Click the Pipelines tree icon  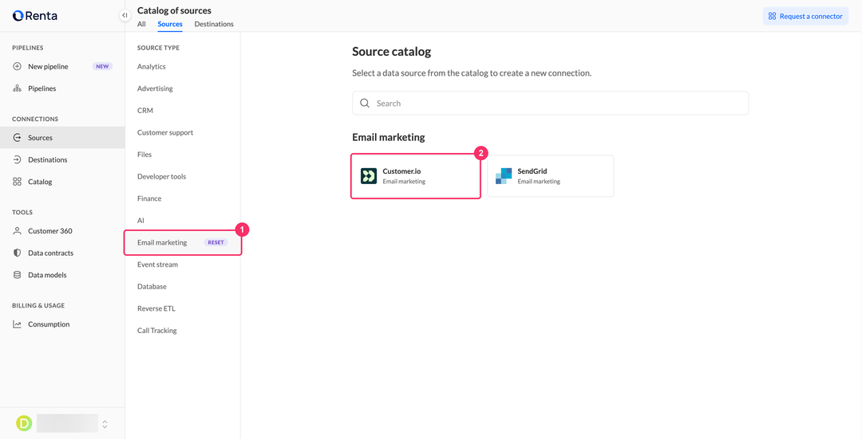pos(17,88)
